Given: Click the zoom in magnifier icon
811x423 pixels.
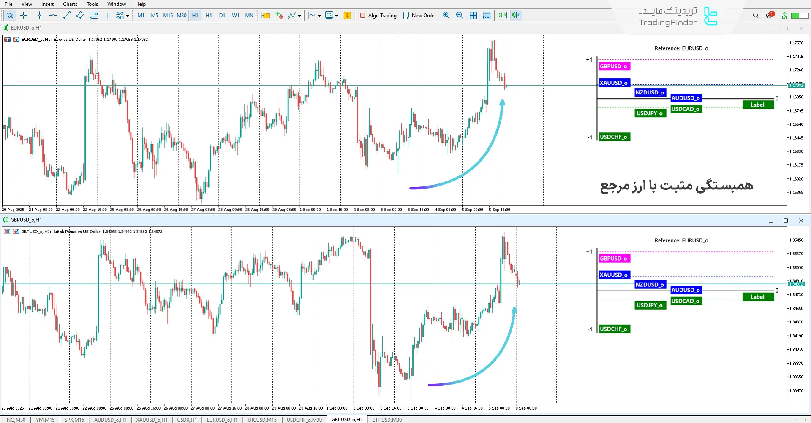Looking at the screenshot, I should pyautogui.click(x=446, y=16).
